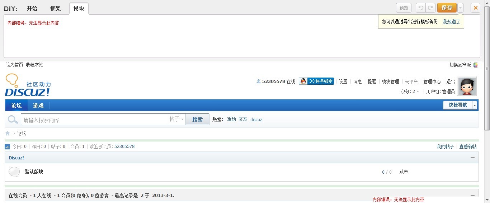Click 论坛 in the breadcrumb
The width and height of the screenshot is (490, 203).
pyautogui.click(x=22, y=133)
